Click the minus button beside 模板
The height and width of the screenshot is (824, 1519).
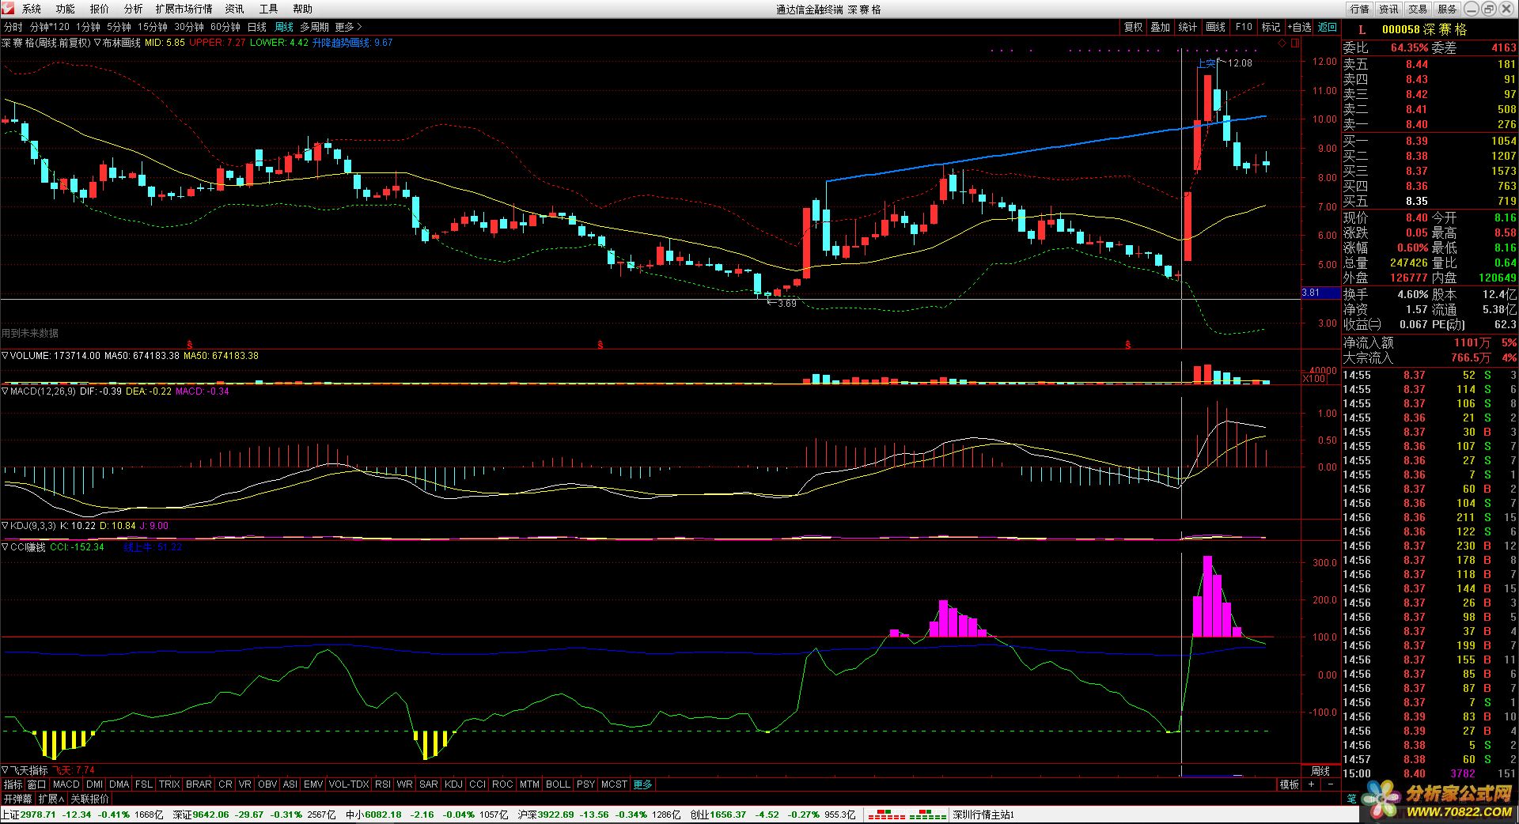[x=1330, y=784]
